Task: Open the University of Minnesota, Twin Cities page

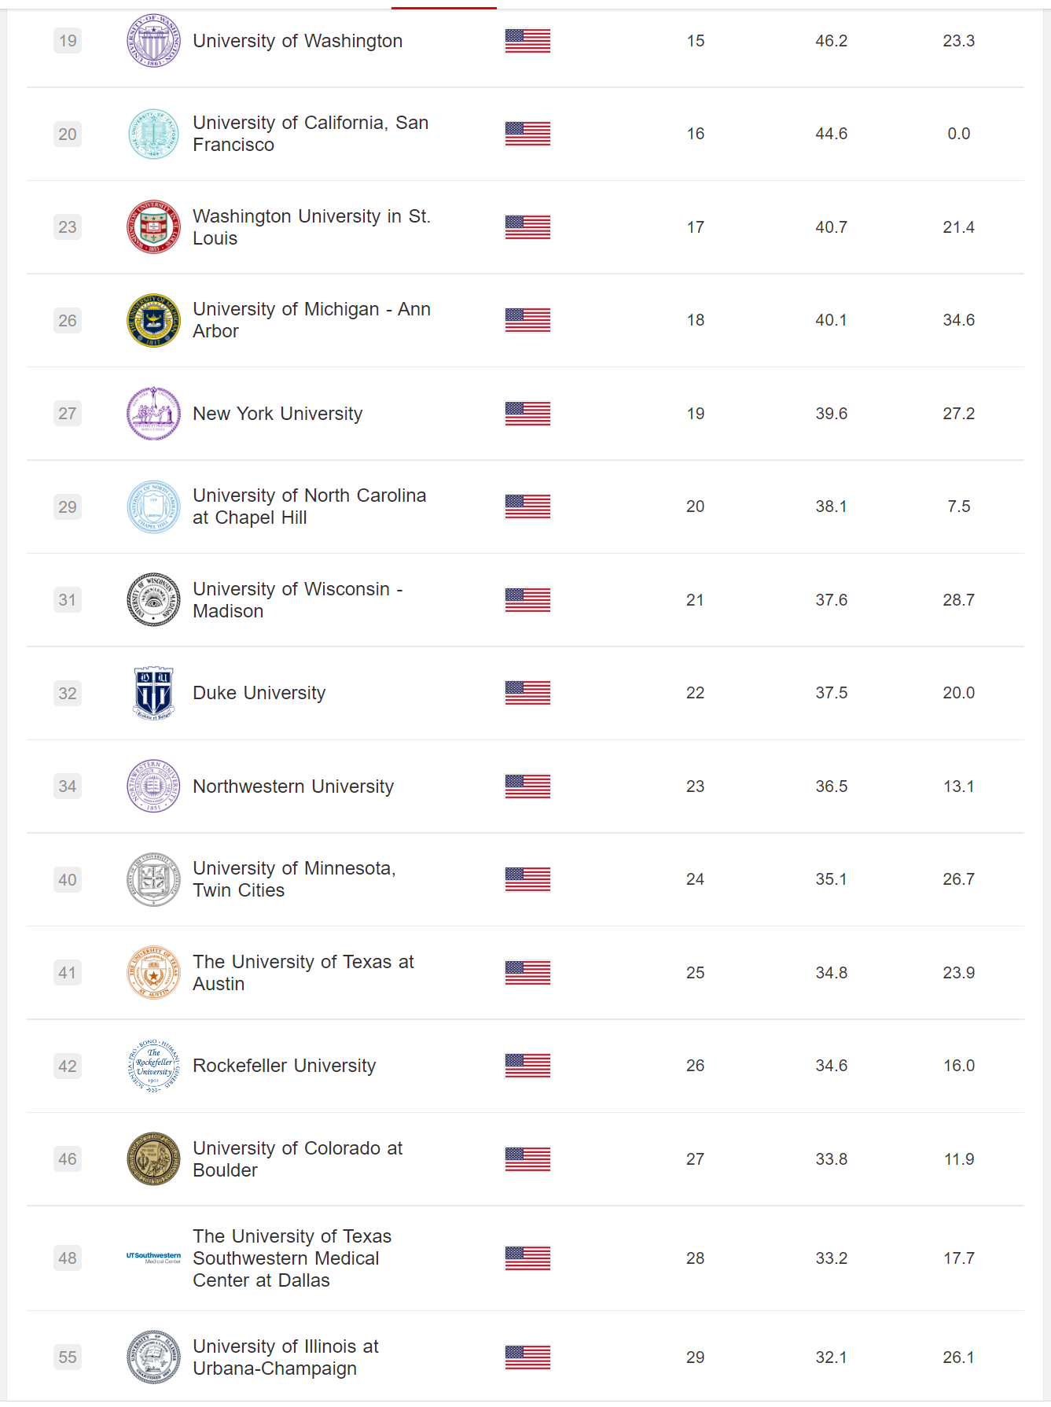Action: coord(294,879)
